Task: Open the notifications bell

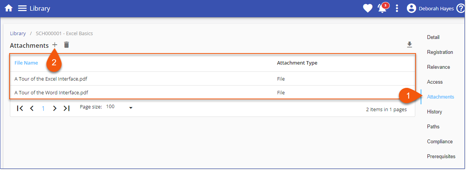Action: coord(382,8)
